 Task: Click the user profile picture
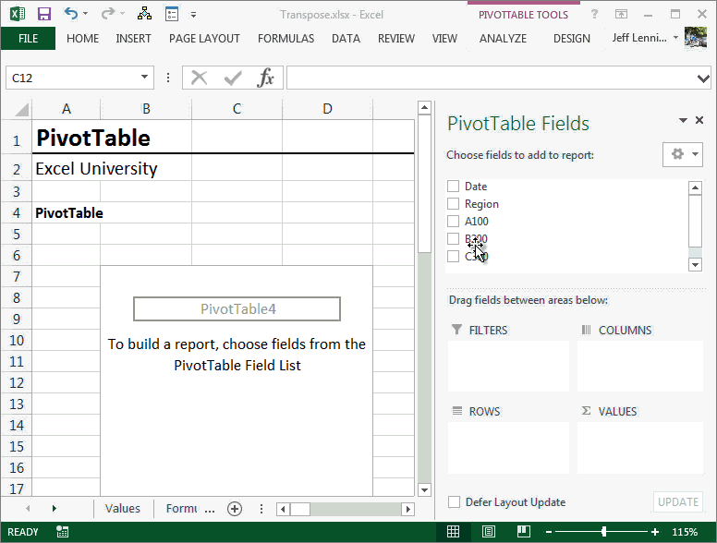(696, 38)
